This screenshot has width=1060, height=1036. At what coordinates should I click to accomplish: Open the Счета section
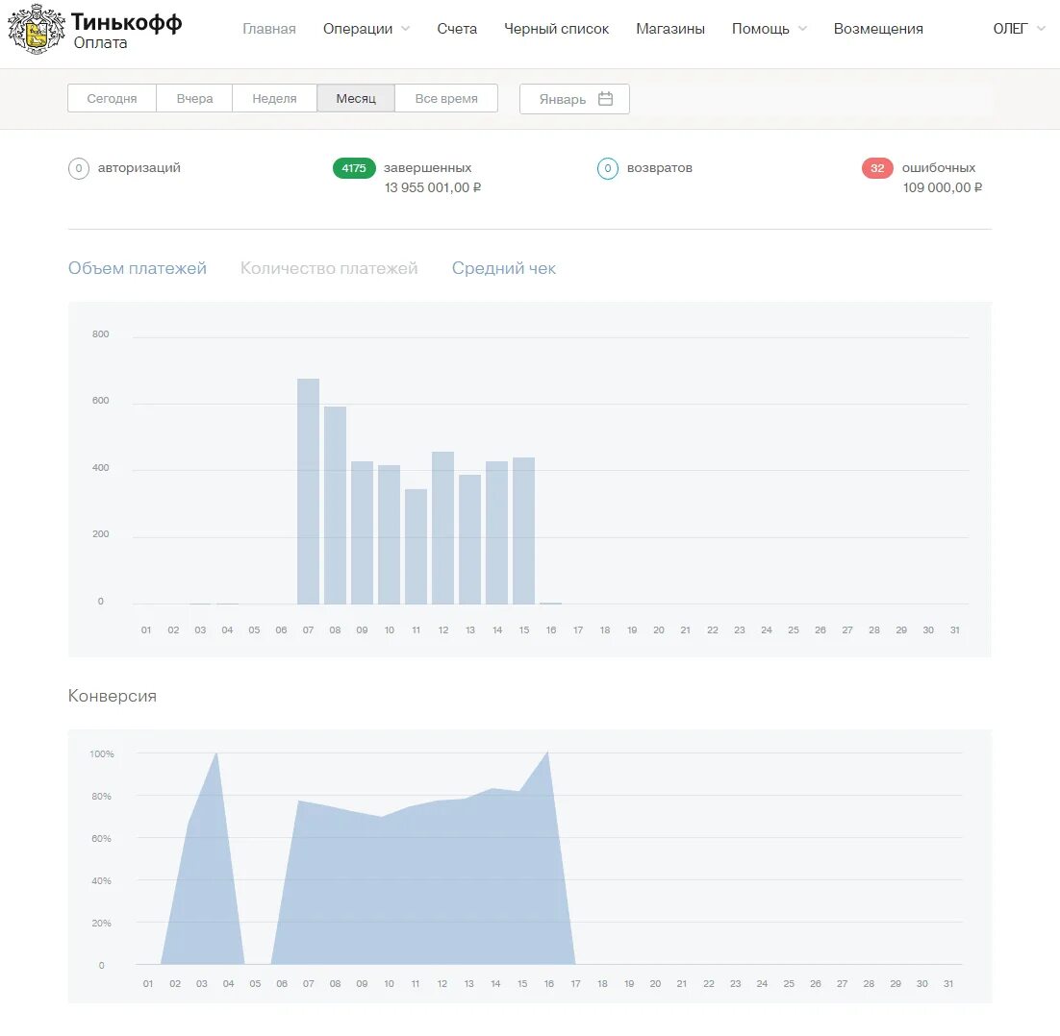click(457, 29)
